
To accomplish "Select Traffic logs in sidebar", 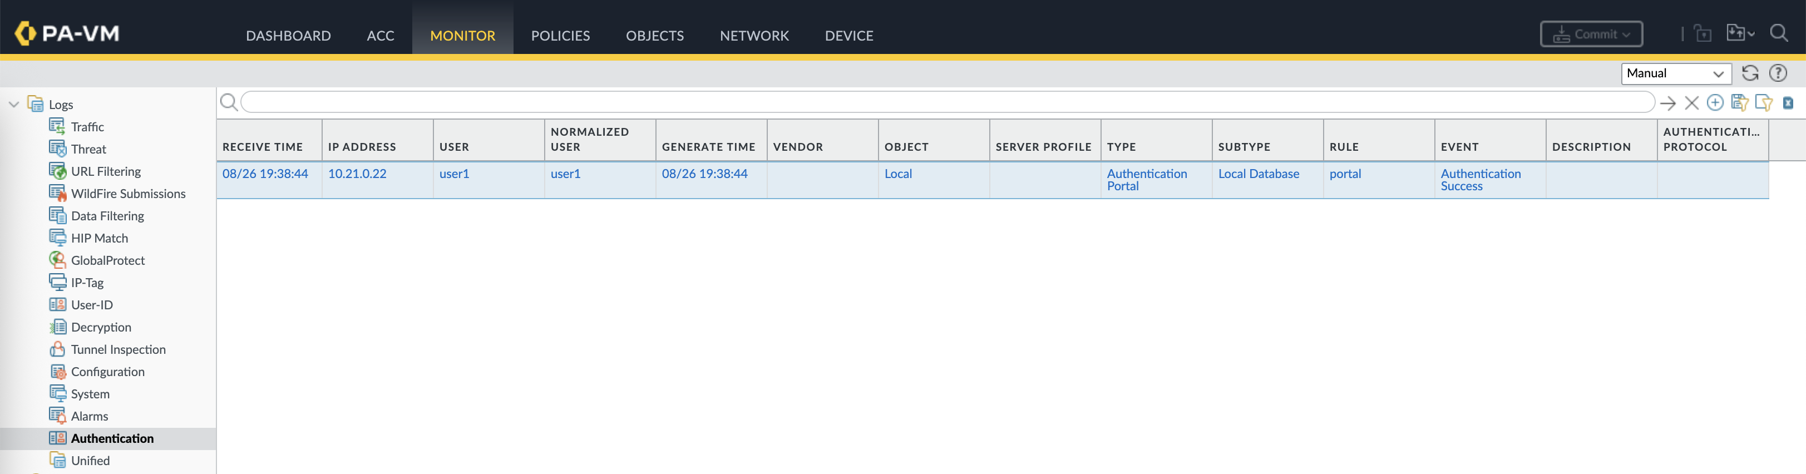I will click(x=87, y=127).
